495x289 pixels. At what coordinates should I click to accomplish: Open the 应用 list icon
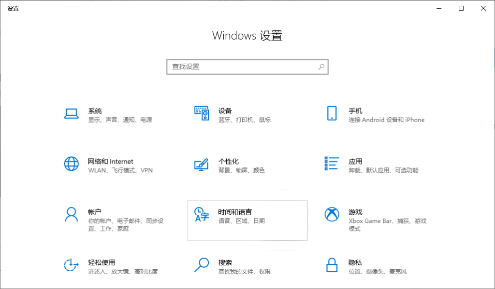coord(332,163)
